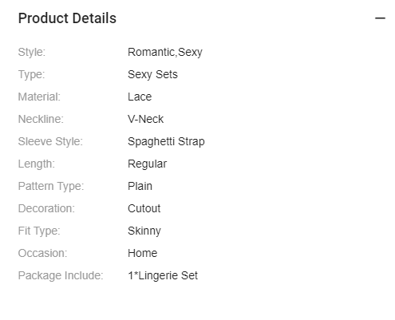Viewport: 395px width, 320px height.
Task: Click the Sleeve Style label
Action: click(x=50, y=141)
